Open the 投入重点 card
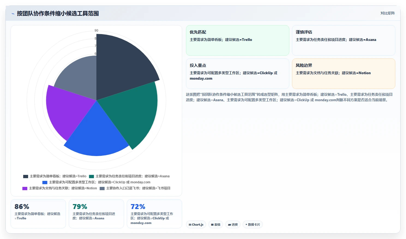 237,74
